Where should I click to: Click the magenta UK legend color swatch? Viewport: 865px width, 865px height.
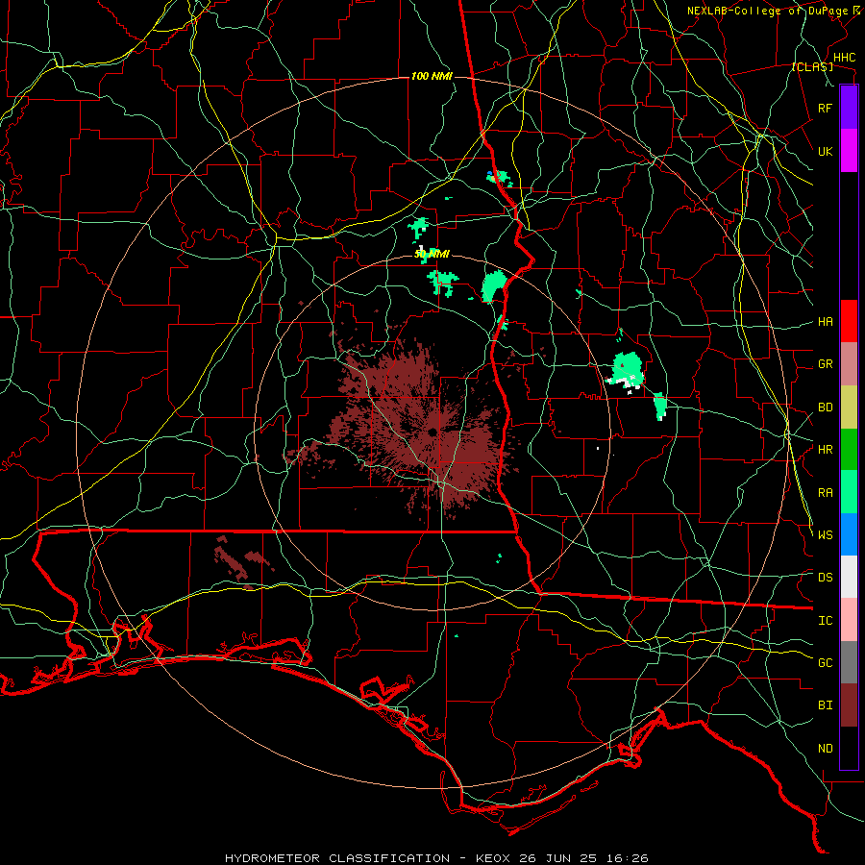point(849,151)
